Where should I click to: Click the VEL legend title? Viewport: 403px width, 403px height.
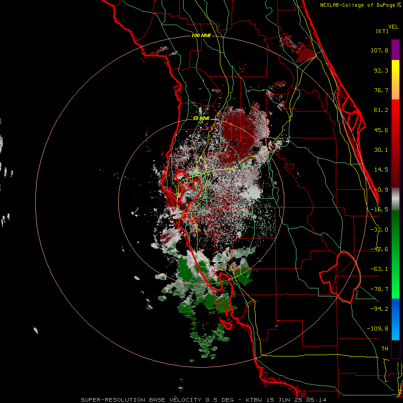coord(393,27)
